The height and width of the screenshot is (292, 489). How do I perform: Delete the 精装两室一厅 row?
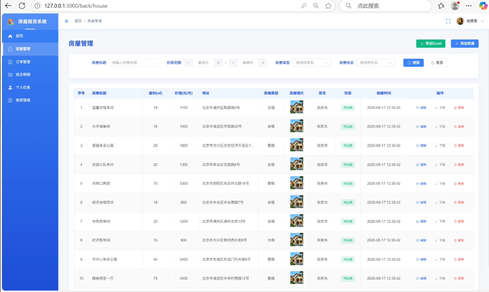pyautogui.click(x=459, y=278)
